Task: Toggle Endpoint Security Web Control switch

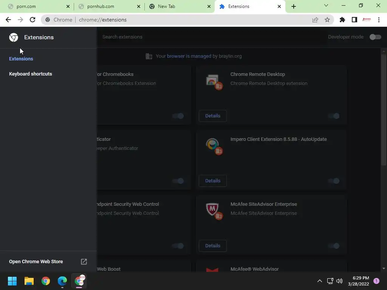Action: pyautogui.click(x=178, y=245)
